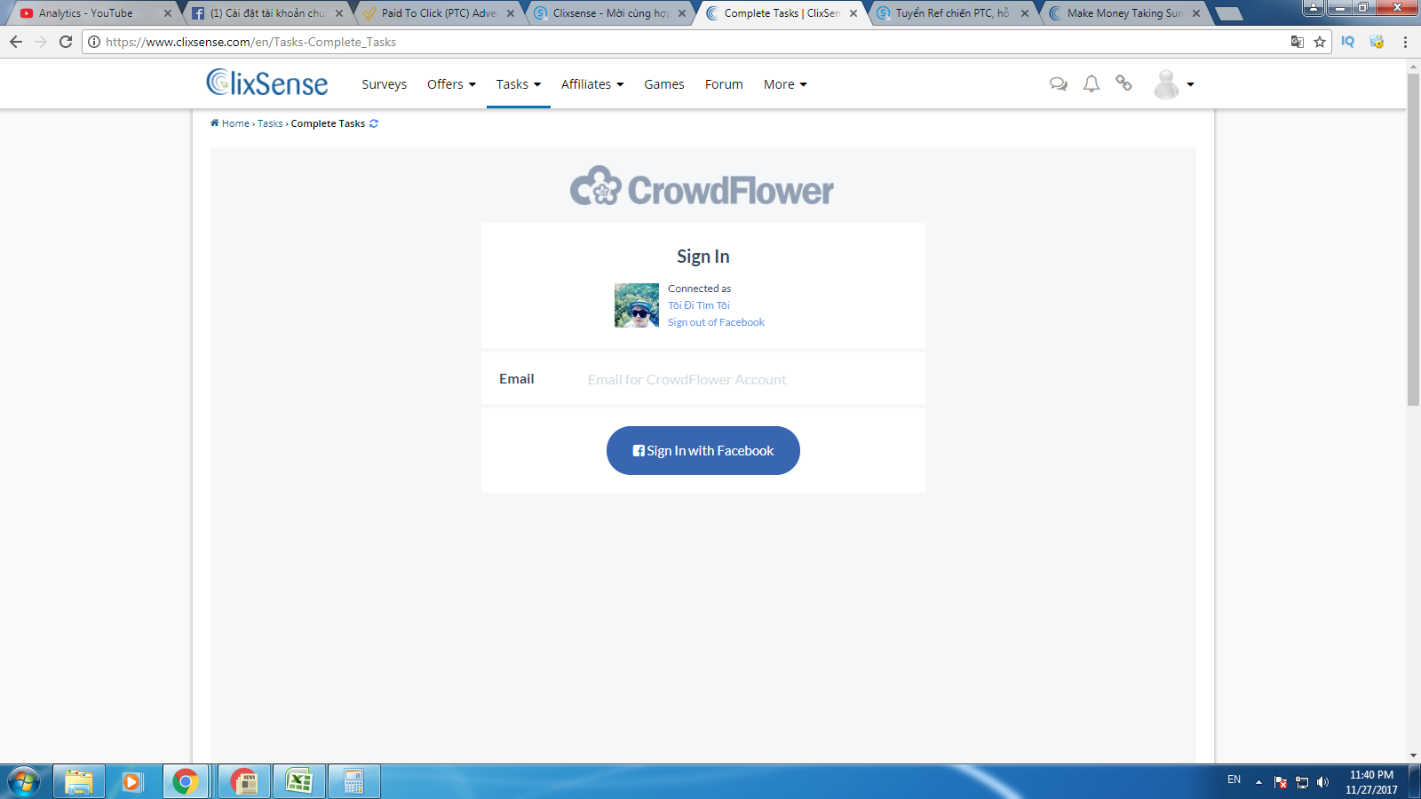Click the scrollbar down arrow
1421x799 pixels.
tap(1414, 755)
